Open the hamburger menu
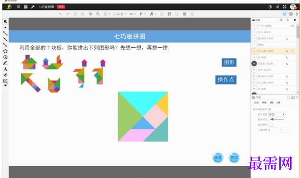Viewport: 301px width, 178px height. click(x=18, y=7)
